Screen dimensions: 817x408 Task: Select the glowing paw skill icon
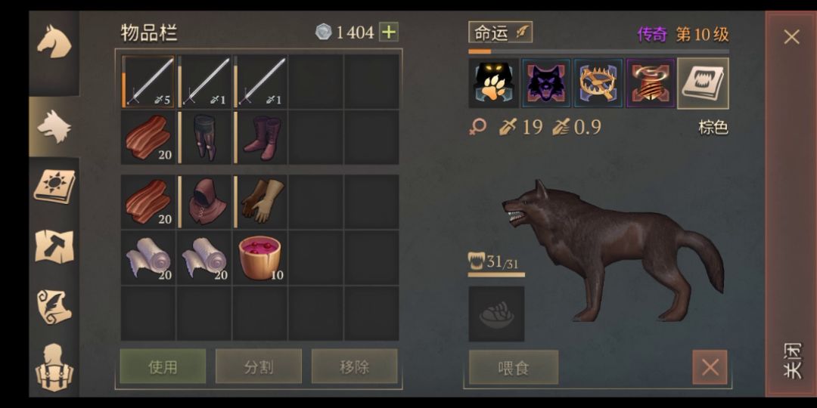493,83
